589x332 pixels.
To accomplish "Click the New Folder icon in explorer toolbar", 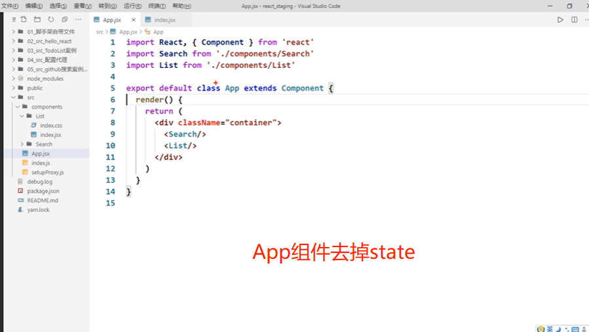I will (x=37, y=20).
